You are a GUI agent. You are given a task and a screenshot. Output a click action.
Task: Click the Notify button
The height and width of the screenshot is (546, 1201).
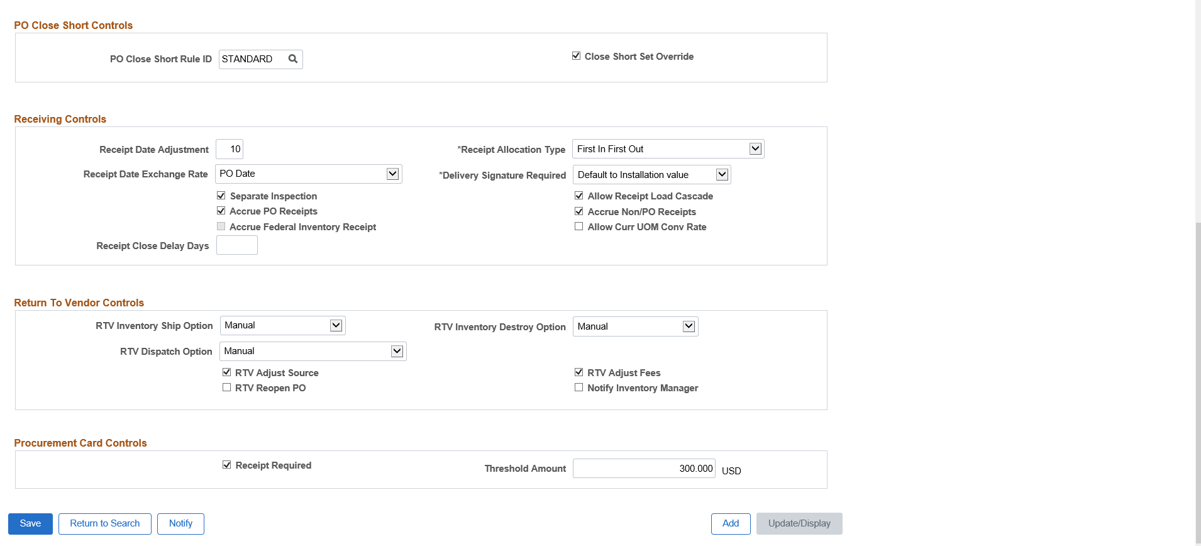[x=180, y=524]
